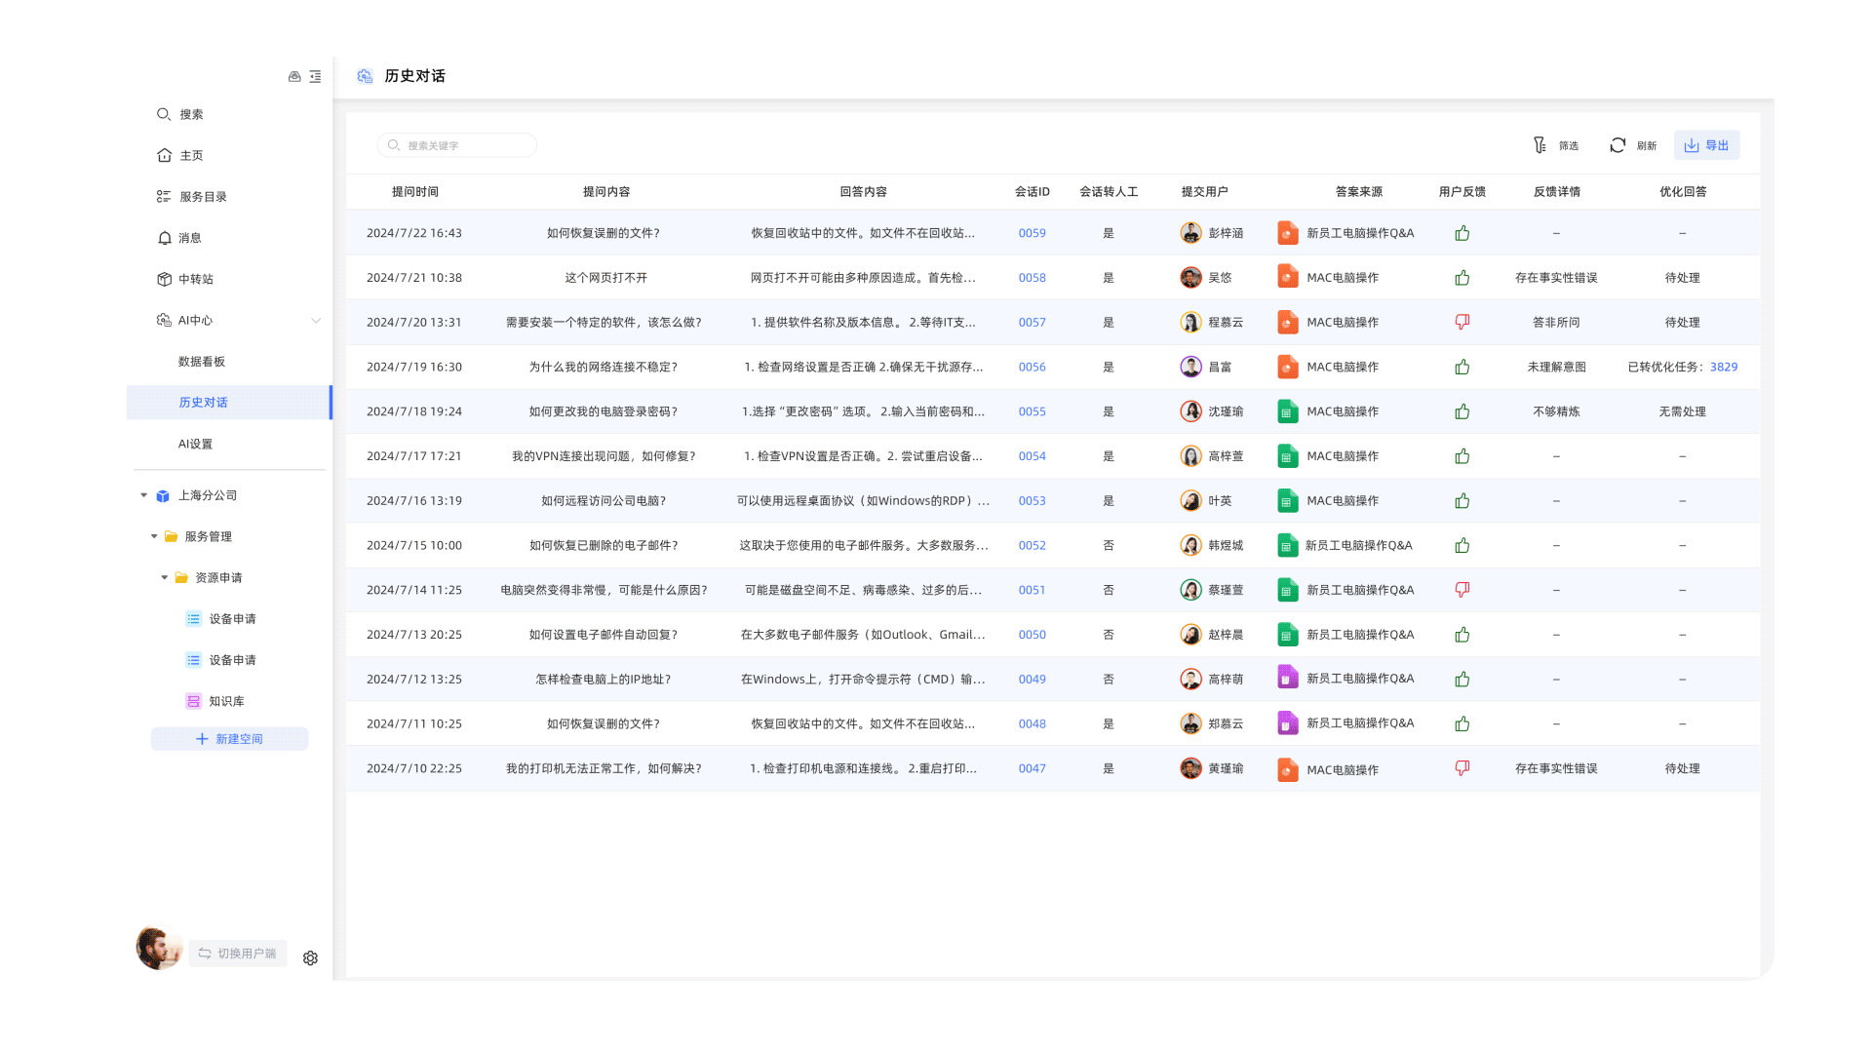1872x1053 pixels.
Task: Open optimization task 3829 link
Action: (x=1723, y=367)
